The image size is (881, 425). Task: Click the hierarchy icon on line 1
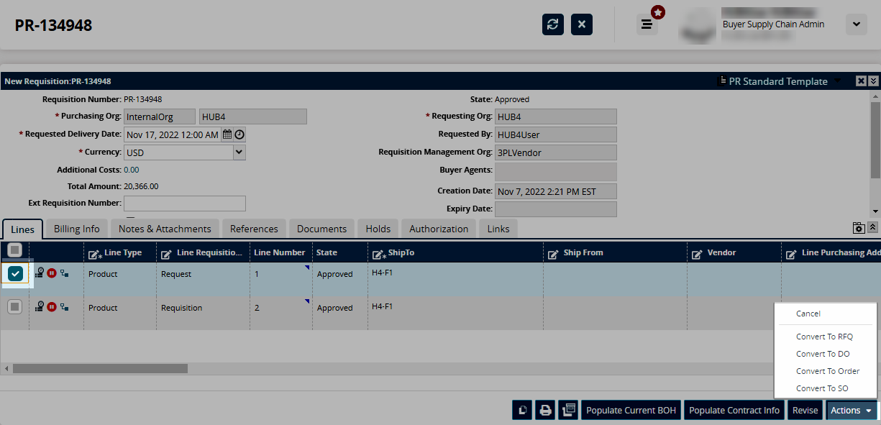pos(65,274)
